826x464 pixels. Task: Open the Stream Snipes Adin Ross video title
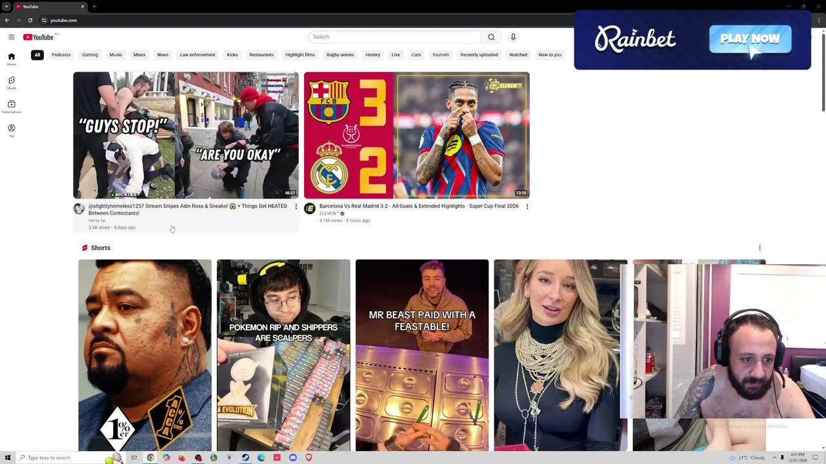pos(188,209)
